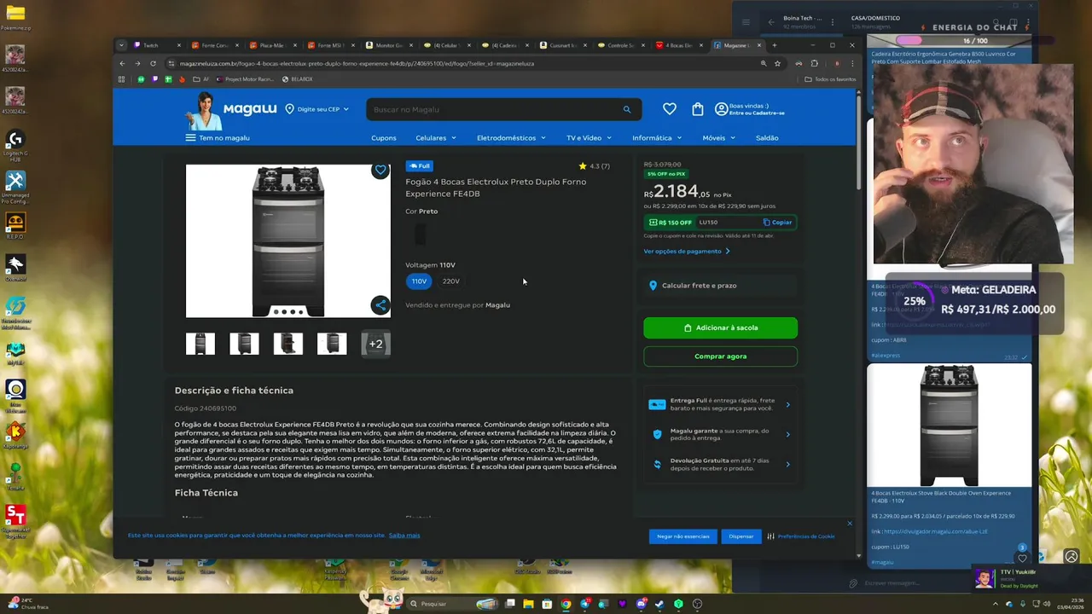1092x614 pixels.
Task: Open the browser tab list dropdown arrow
Action: tap(121, 45)
